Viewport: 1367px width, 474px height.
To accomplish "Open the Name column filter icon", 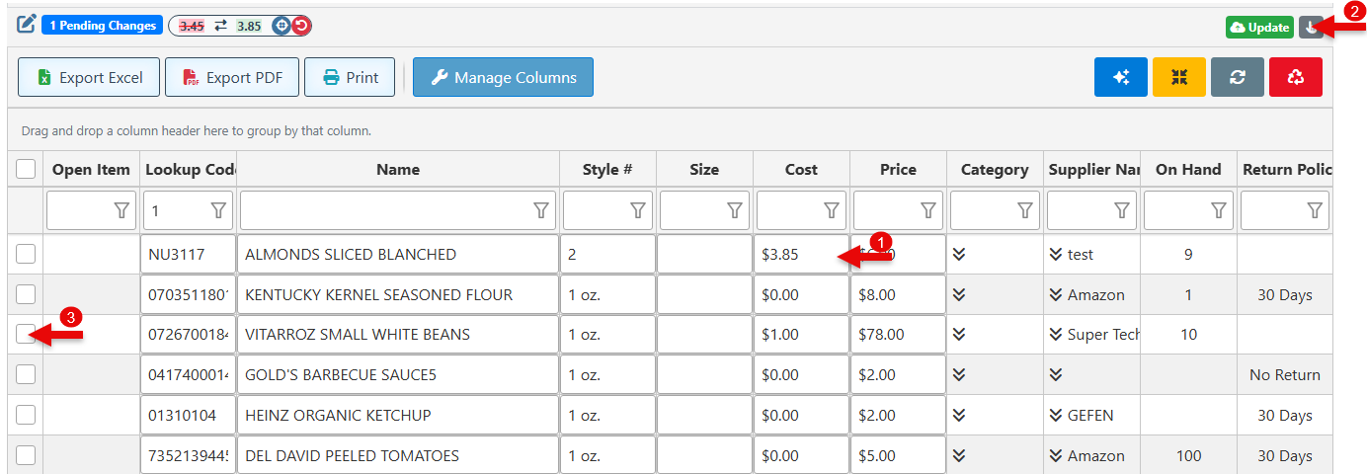I will click(x=541, y=210).
